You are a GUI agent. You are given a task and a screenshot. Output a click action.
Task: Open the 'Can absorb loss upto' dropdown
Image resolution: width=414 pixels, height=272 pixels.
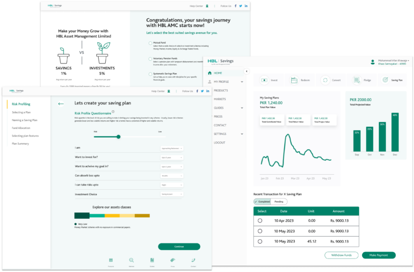pyautogui.click(x=172, y=176)
